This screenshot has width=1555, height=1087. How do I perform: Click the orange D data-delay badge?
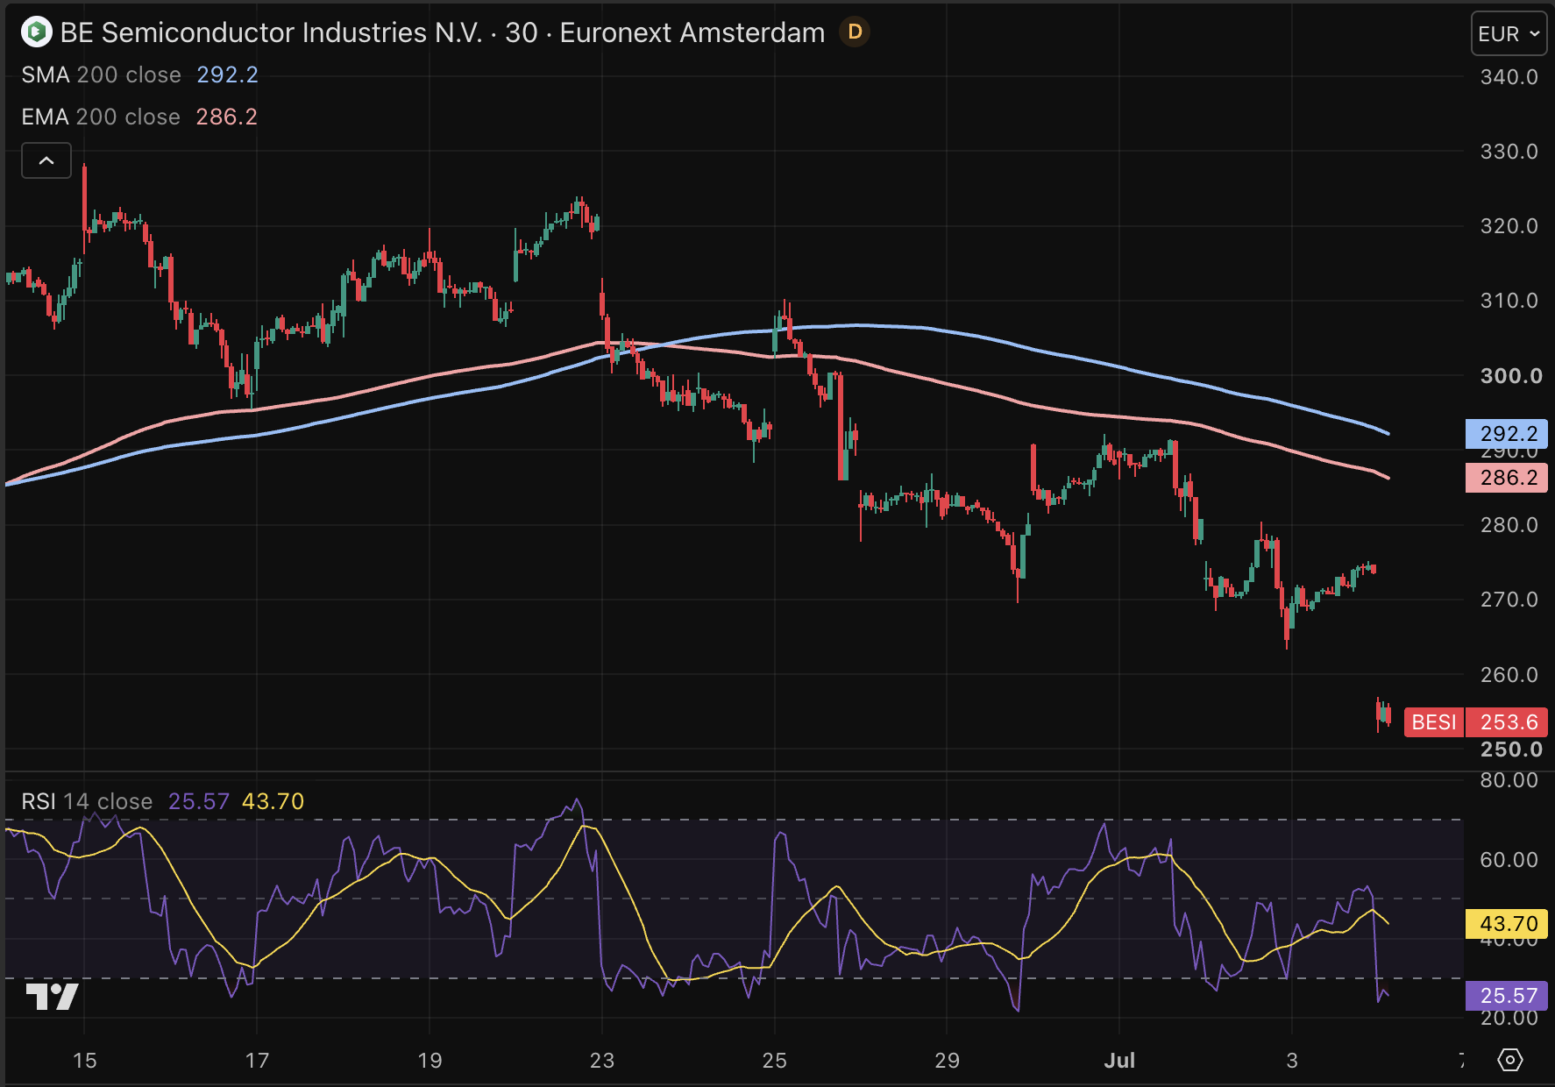pyautogui.click(x=855, y=32)
